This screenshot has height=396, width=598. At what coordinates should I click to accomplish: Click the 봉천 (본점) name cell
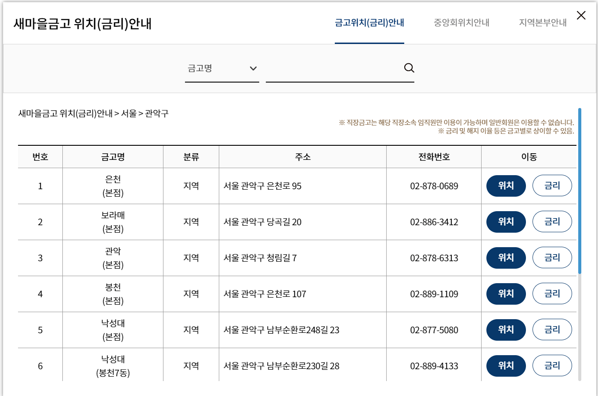[113, 294]
